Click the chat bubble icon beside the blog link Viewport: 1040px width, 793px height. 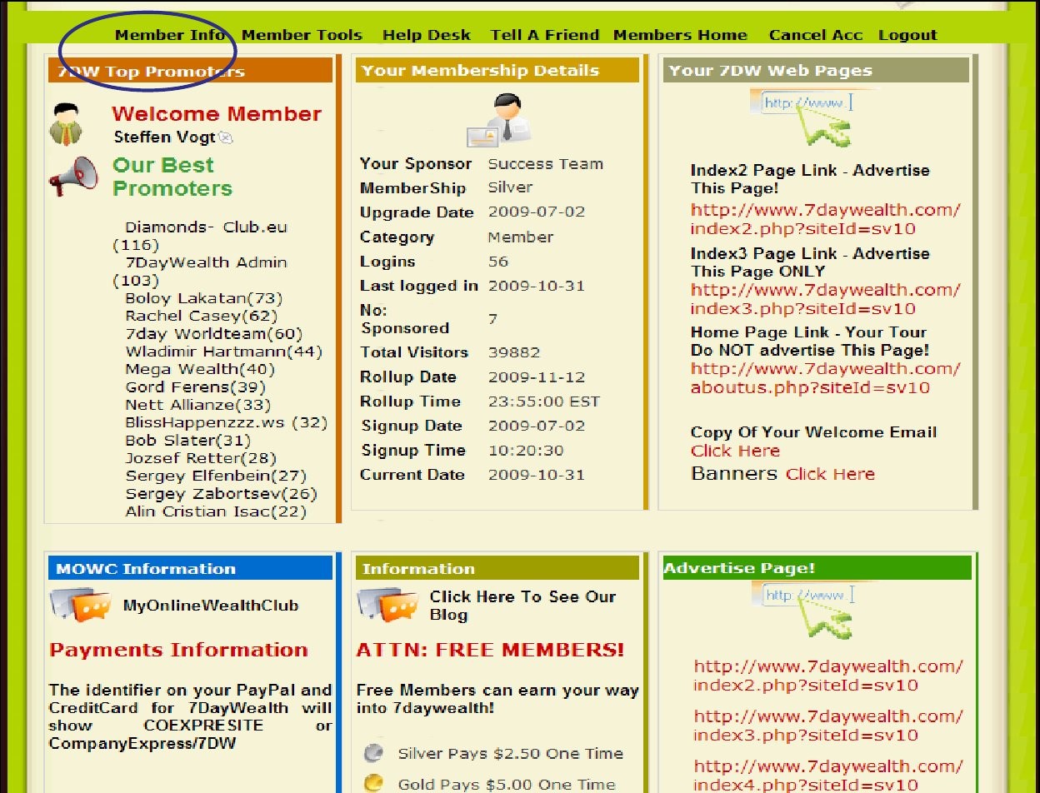click(x=388, y=605)
